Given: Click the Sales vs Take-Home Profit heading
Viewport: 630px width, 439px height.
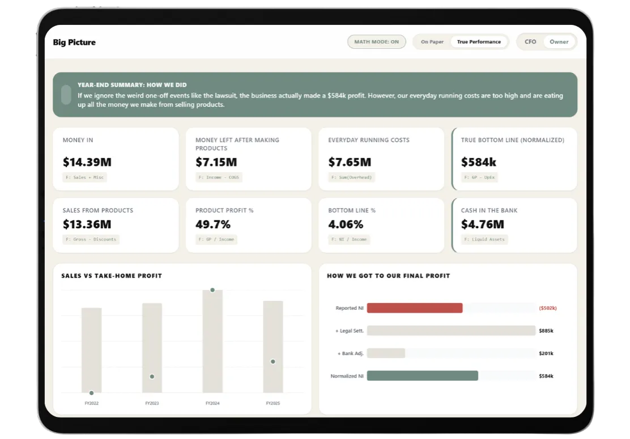Looking at the screenshot, I should click(x=112, y=276).
